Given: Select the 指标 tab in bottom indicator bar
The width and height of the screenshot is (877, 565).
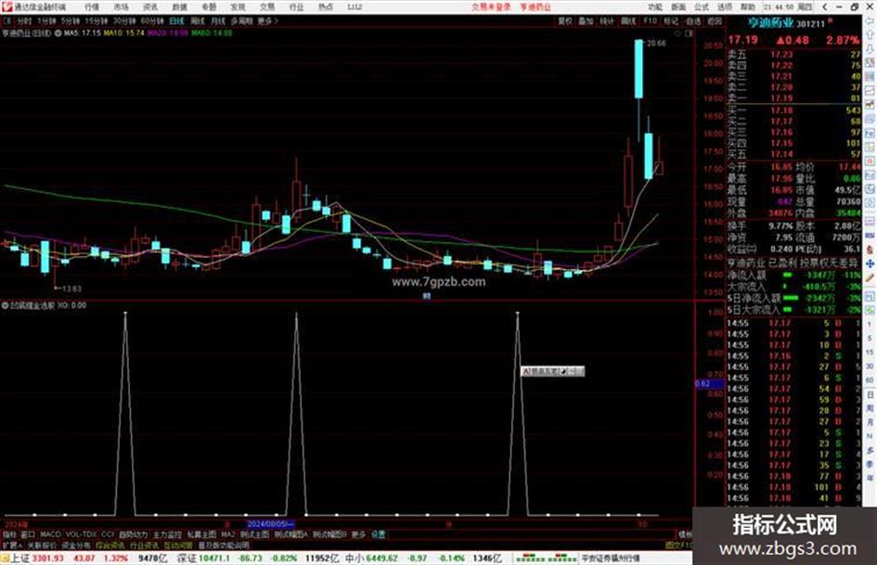Looking at the screenshot, I should point(9,534).
